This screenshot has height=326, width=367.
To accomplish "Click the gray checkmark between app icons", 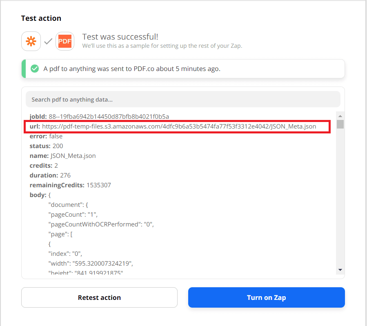I will pyautogui.click(x=48, y=41).
